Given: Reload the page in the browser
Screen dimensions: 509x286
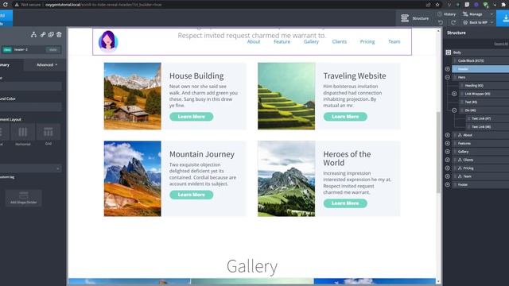Looking at the screenshot, I should tap(6, 5).
